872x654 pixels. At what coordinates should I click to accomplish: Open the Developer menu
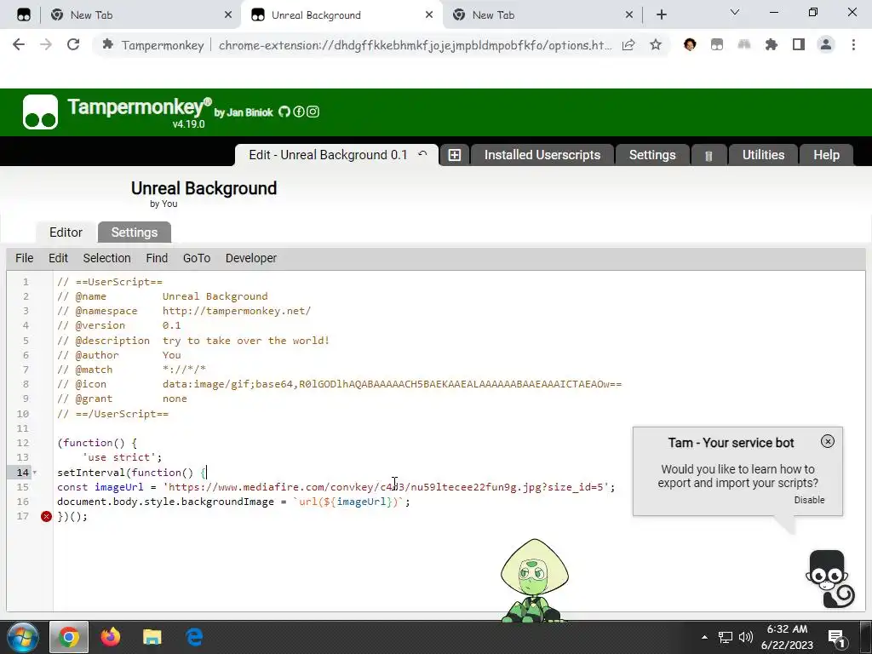[x=251, y=259]
